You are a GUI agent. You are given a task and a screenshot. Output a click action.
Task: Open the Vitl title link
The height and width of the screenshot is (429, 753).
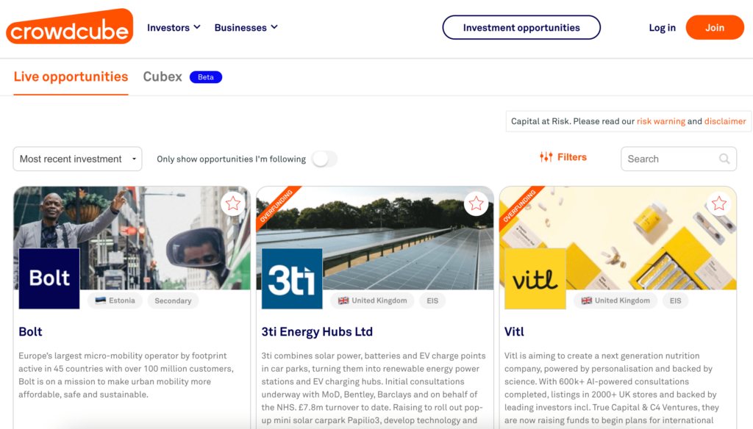pyautogui.click(x=514, y=331)
